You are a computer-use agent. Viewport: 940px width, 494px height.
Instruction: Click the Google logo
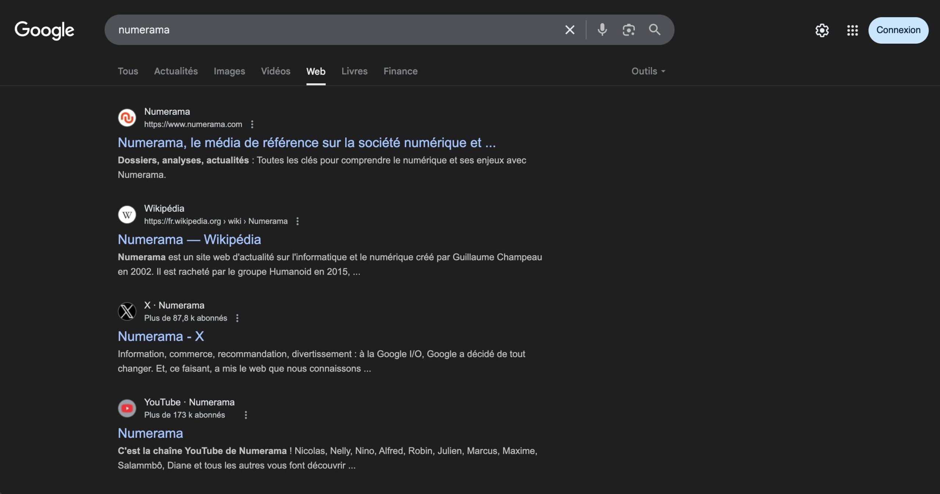click(44, 30)
